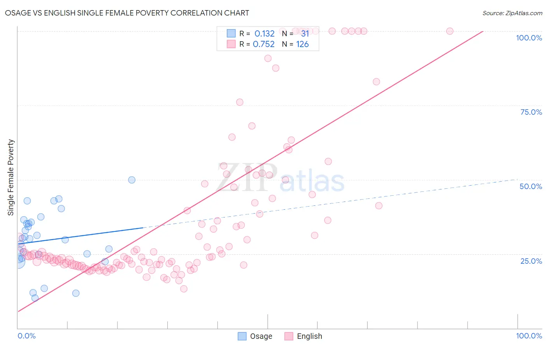Click the pink swatch beside R = 0.752
The image size is (547, 347).
(231, 44)
